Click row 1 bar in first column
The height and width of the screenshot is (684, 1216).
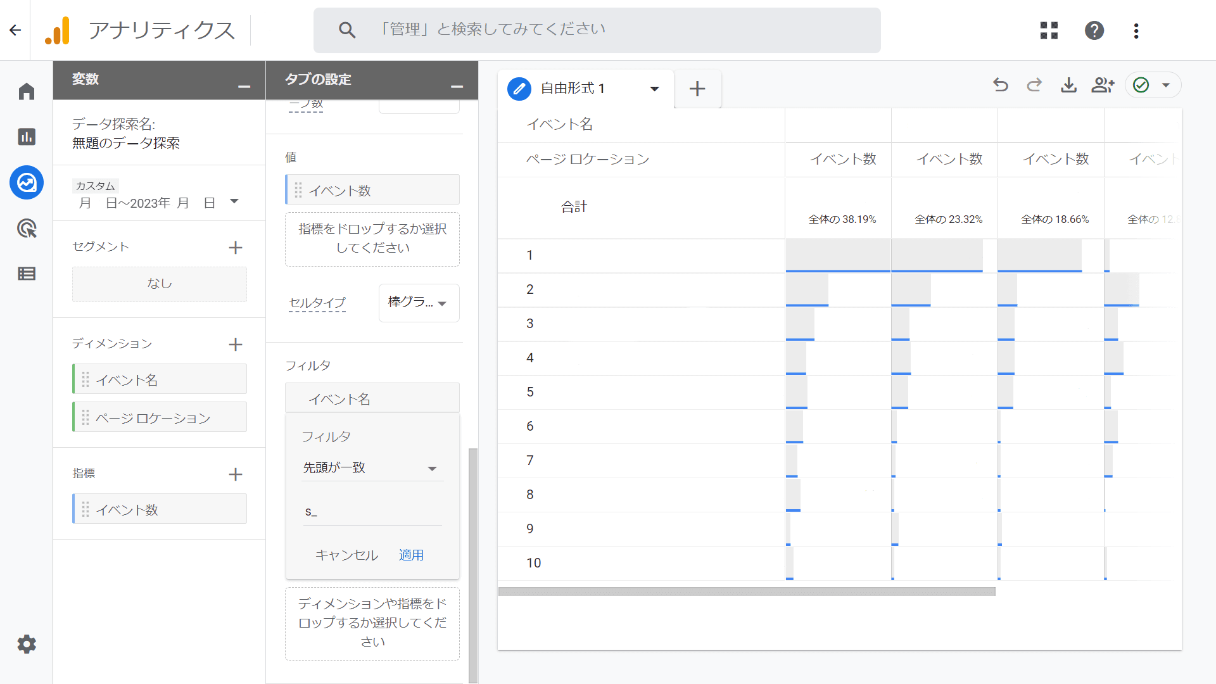pos(838,256)
